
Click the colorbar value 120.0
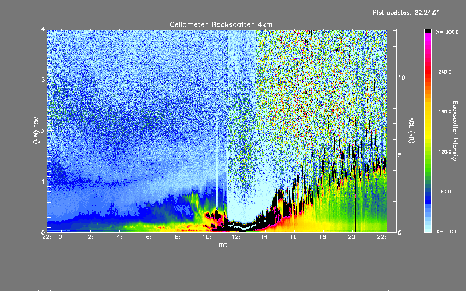pos(445,151)
